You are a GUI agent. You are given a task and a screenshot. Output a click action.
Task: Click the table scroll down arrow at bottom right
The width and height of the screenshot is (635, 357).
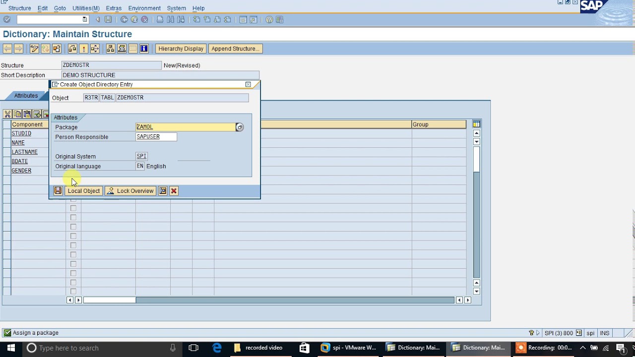coord(476,292)
